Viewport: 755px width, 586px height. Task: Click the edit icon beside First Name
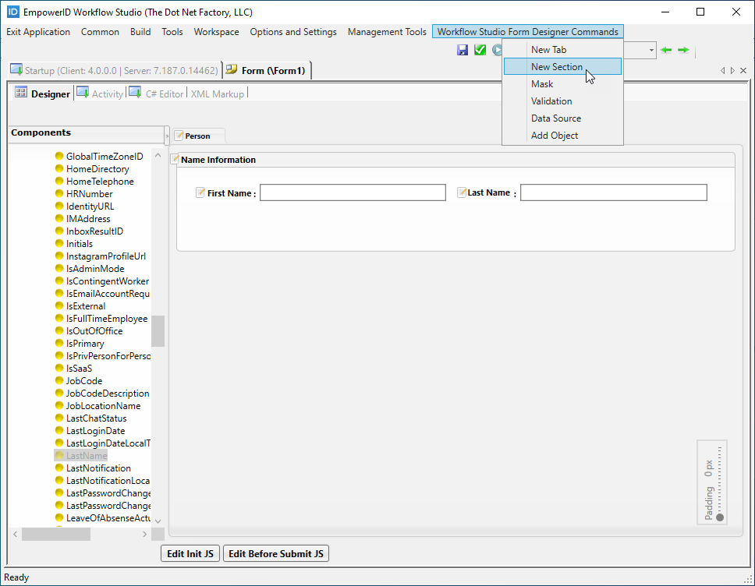click(200, 192)
